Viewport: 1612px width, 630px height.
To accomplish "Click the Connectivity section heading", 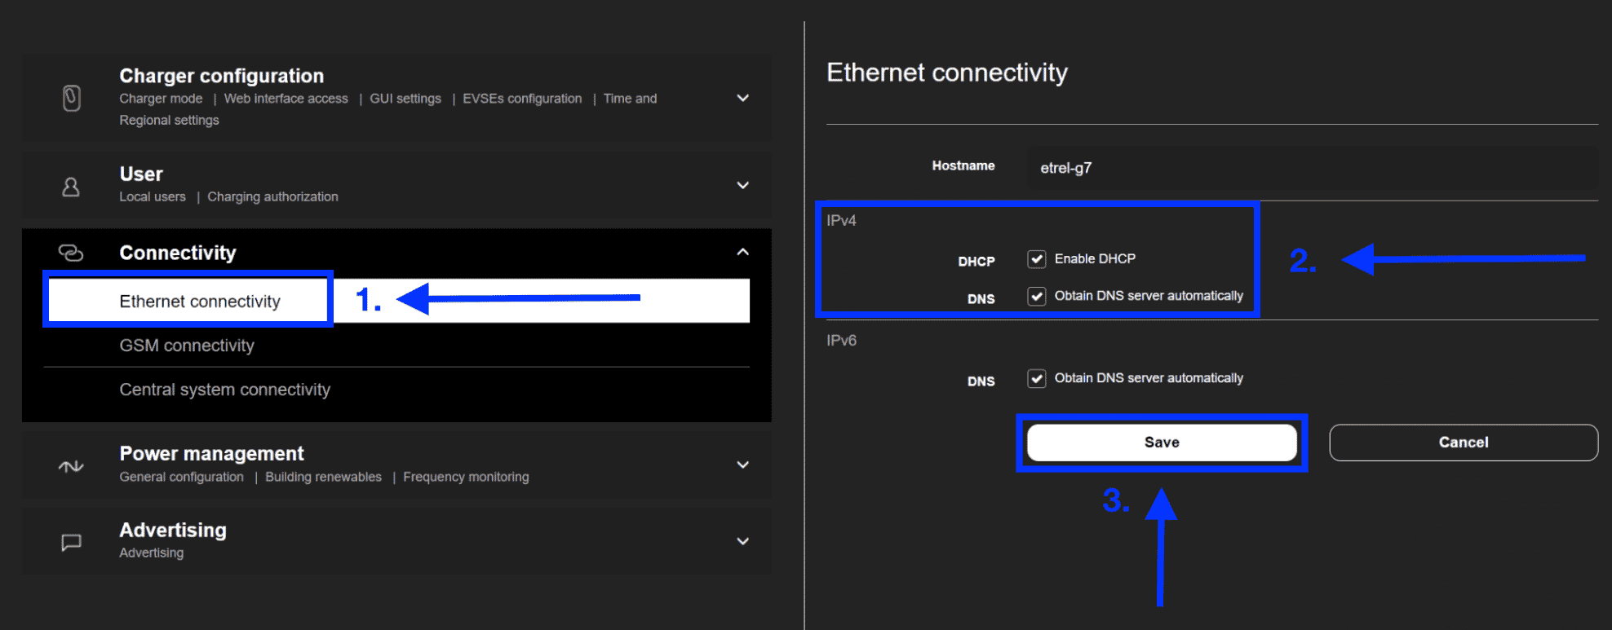I will tap(178, 253).
